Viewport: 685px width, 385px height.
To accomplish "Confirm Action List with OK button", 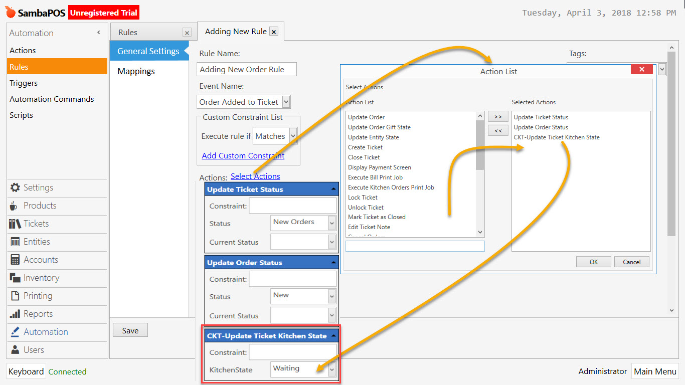I will point(593,261).
